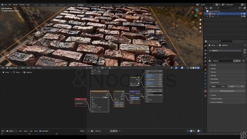Open the Object Mode dropdown
The width and height of the screenshot is (247, 139).
tap(13, 68)
